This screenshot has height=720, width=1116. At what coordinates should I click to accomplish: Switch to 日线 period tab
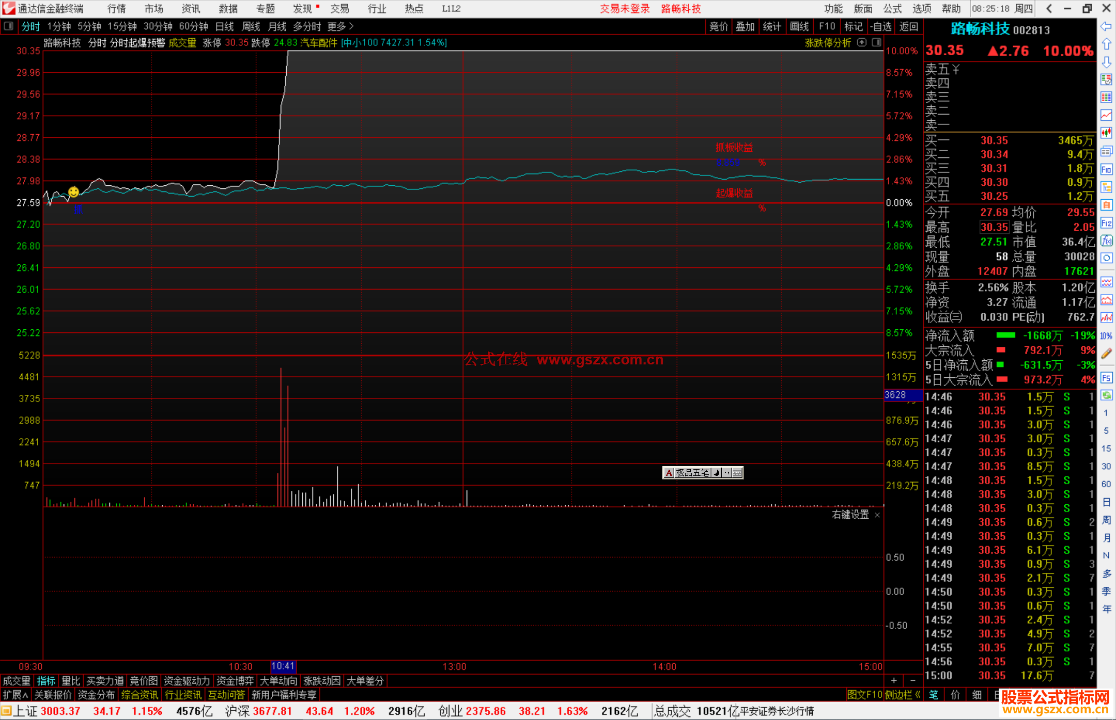click(x=224, y=26)
